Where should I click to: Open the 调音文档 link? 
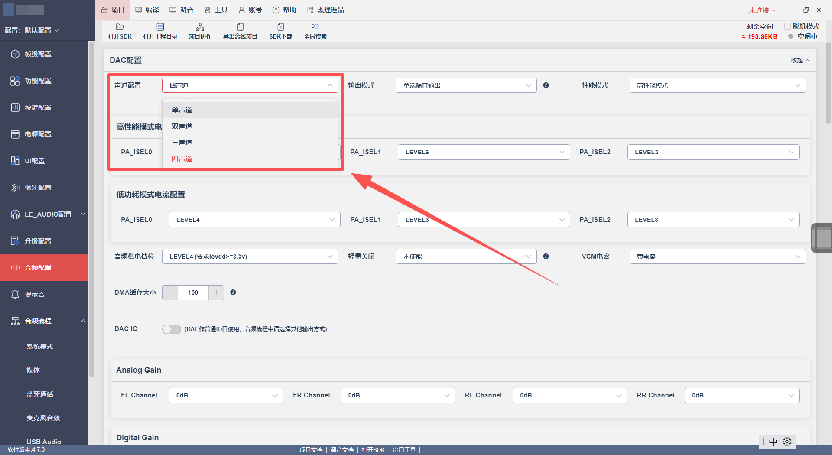coord(342,450)
